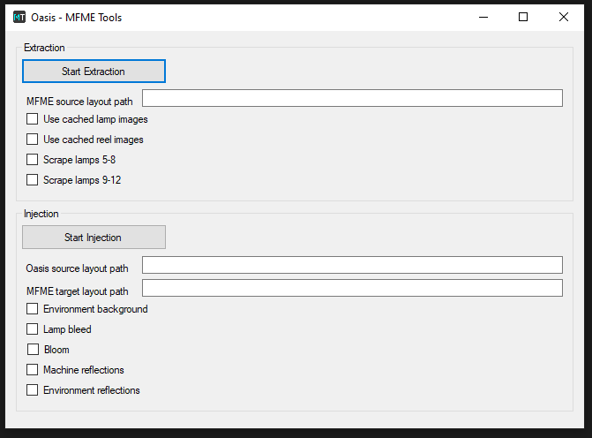The height and width of the screenshot is (438, 592).
Task: Click the 'Oasis source layout path' label
Action: pos(77,268)
